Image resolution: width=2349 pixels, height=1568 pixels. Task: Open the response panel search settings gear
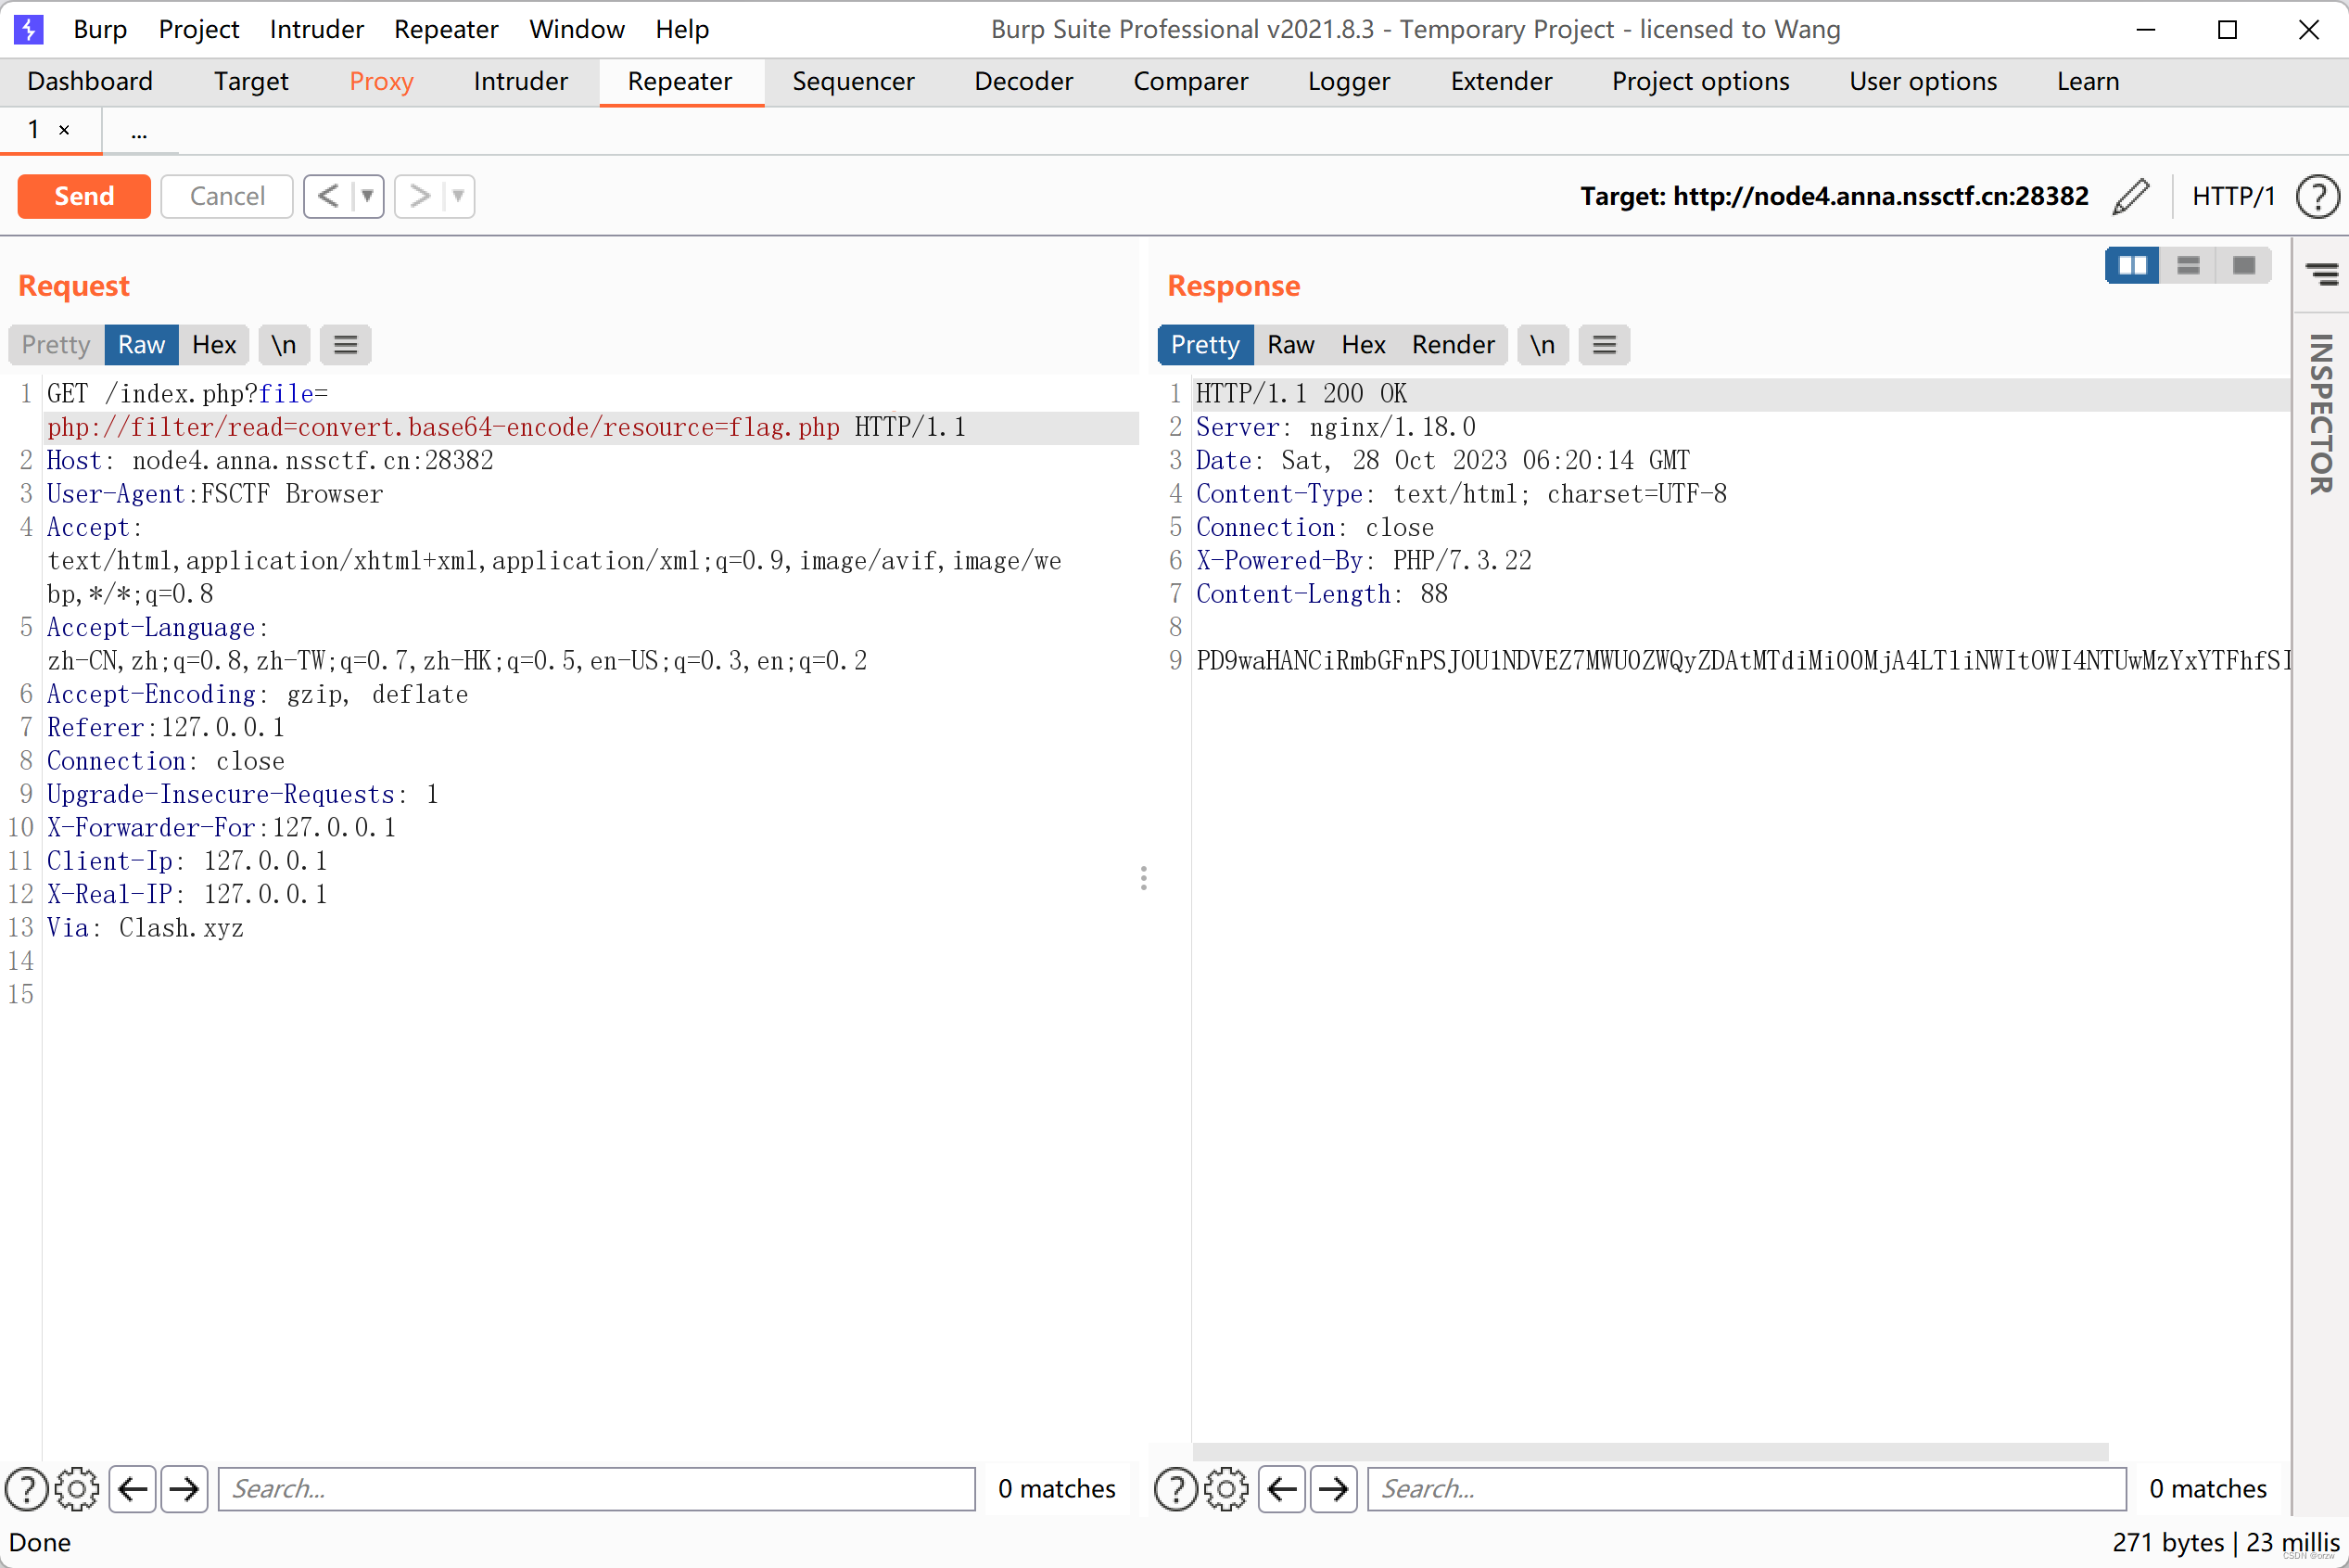[x=1226, y=1488]
